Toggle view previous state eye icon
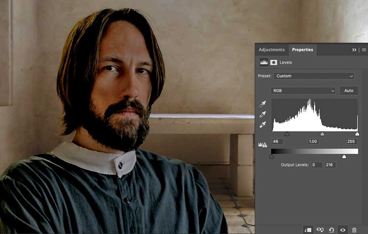This screenshot has height=234, width=368. tap(320, 230)
